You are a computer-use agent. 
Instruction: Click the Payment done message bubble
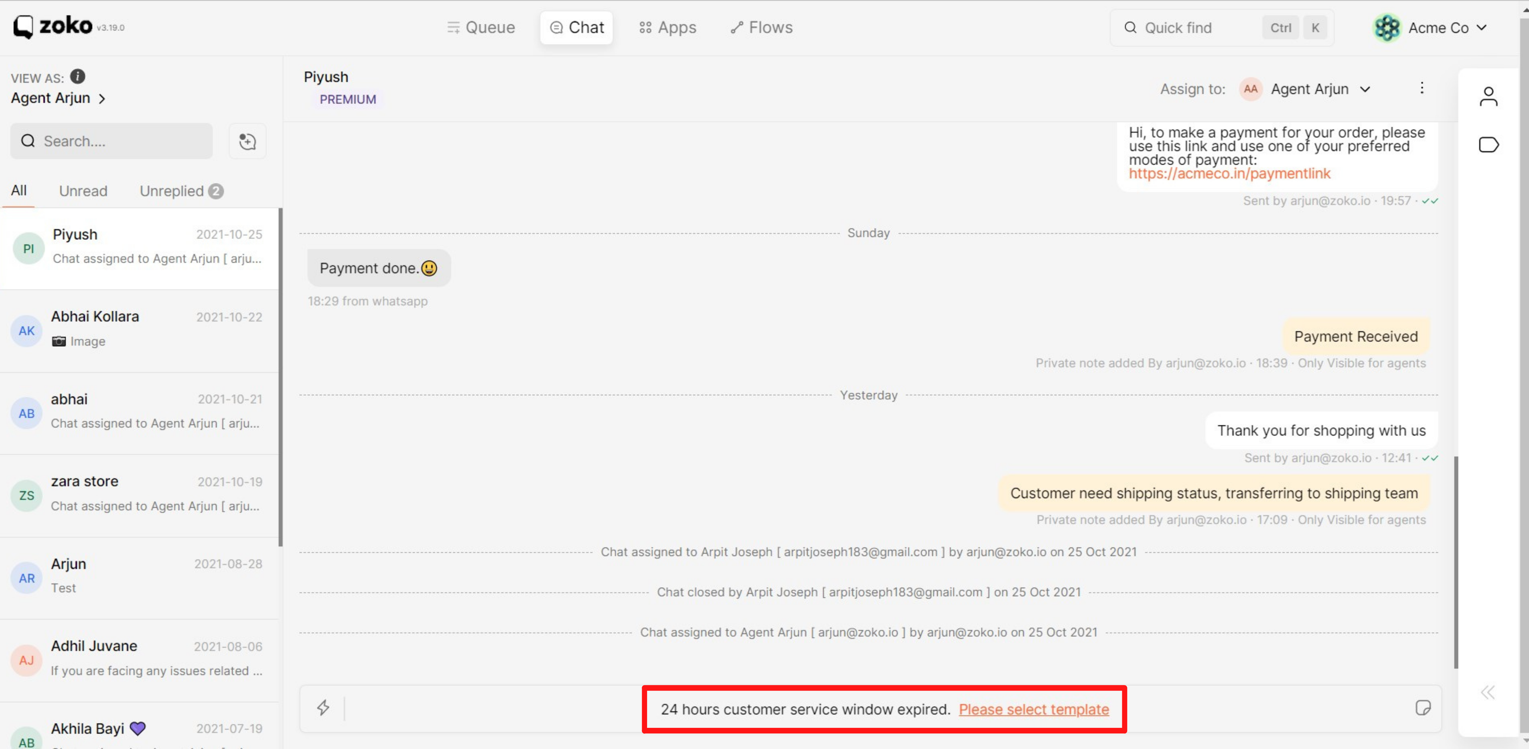(379, 268)
